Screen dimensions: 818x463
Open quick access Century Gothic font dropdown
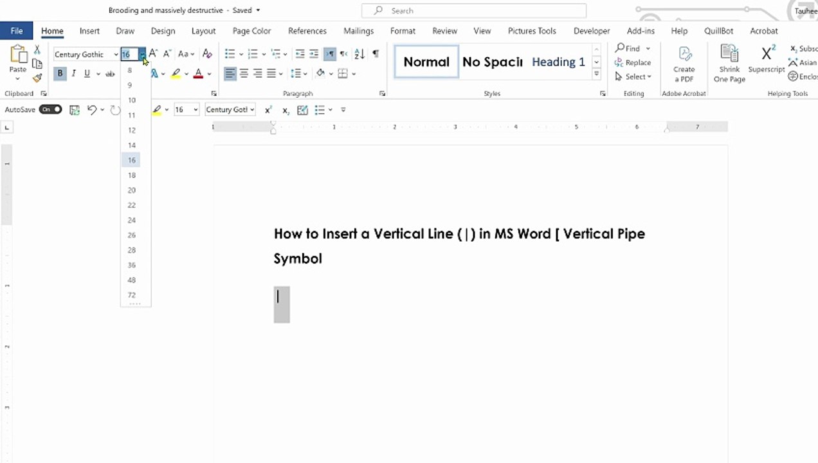pyautogui.click(x=251, y=110)
